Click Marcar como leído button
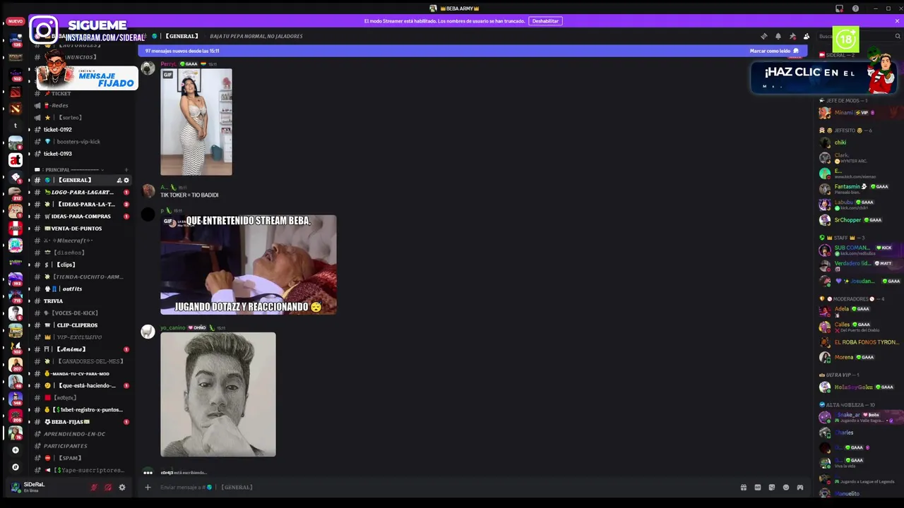 point(774,51)
